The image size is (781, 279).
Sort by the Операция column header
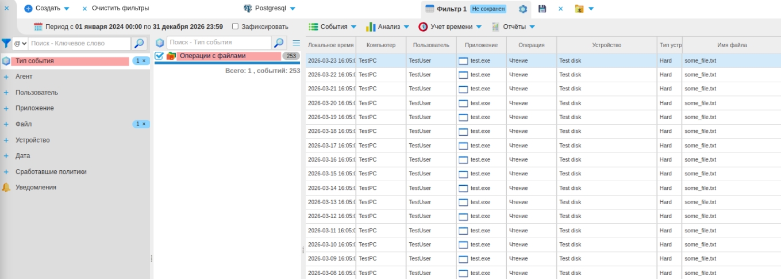click(x=532, y=45)
